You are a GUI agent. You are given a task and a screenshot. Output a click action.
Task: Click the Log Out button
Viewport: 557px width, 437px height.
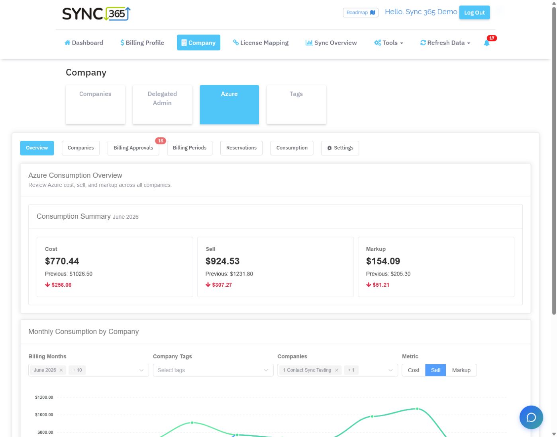click(x=474, y=12)
